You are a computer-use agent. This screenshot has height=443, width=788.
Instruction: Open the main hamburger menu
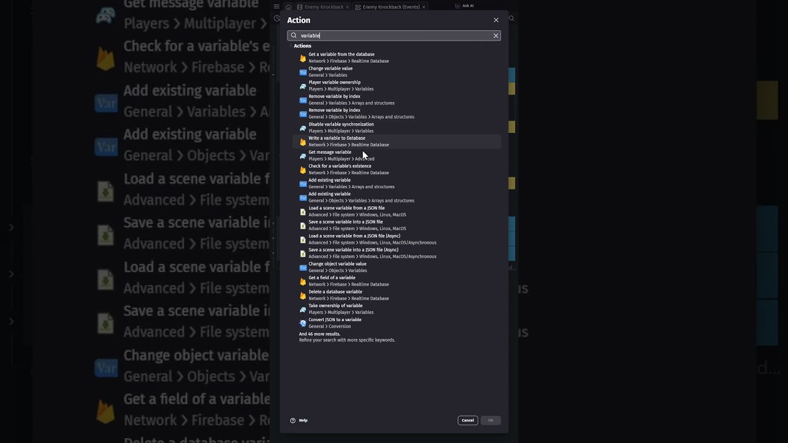(x=276, y=7)
